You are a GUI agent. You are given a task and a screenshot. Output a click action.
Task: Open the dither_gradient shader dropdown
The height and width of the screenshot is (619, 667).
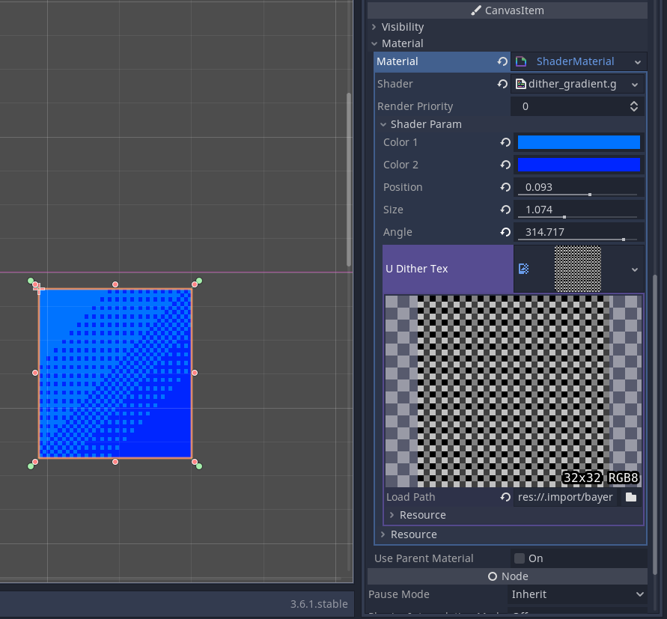tap(635, 84)
